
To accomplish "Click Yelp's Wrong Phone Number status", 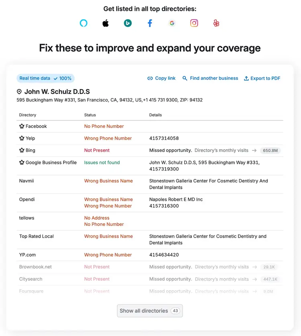I will point(108,138).
